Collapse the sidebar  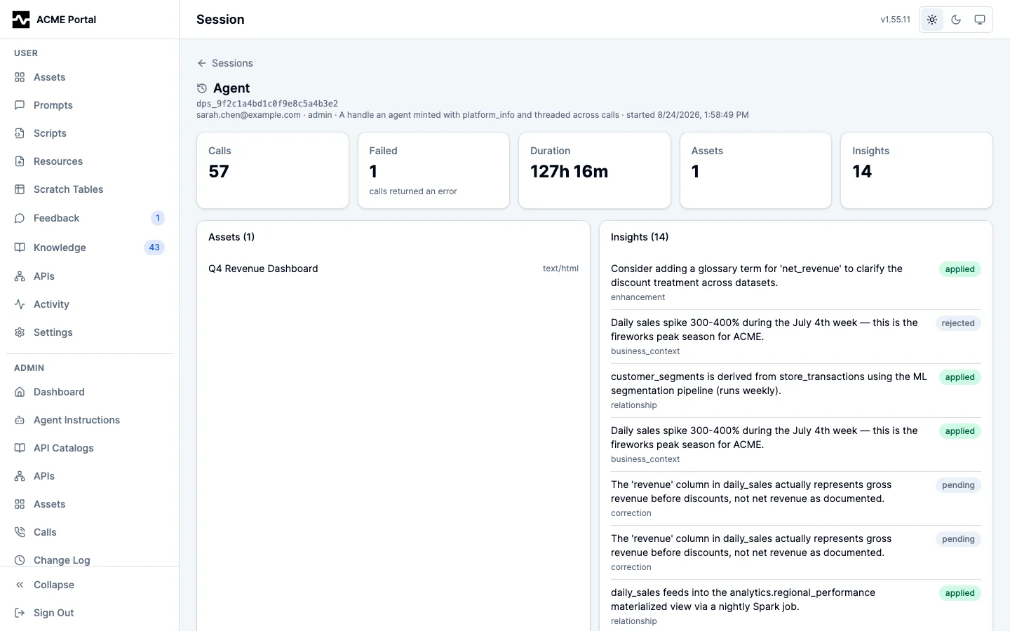90,585
